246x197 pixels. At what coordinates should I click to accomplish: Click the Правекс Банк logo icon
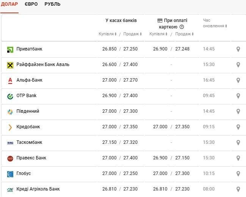click(10, 158)
